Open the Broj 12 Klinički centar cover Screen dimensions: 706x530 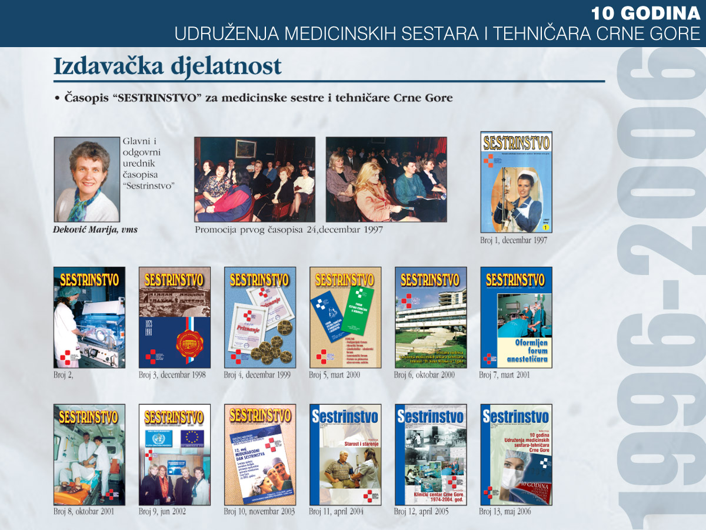[431, 455]
